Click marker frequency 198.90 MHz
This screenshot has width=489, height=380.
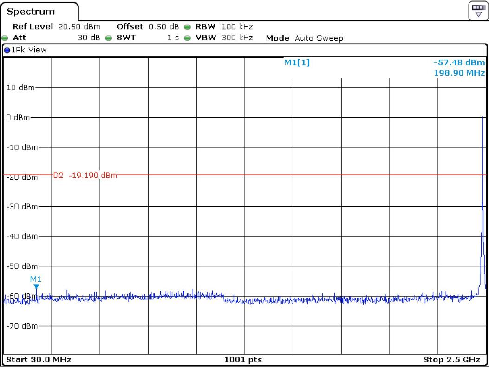click(x=459, y=73)
